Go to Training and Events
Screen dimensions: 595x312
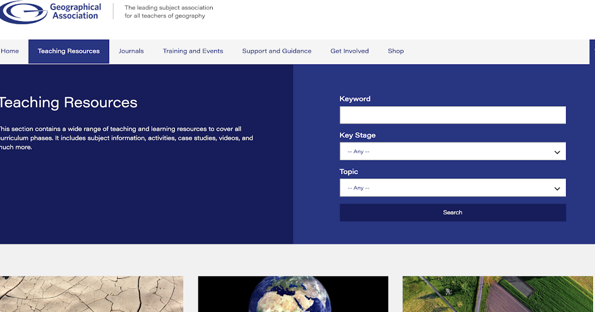pos(193,51)
